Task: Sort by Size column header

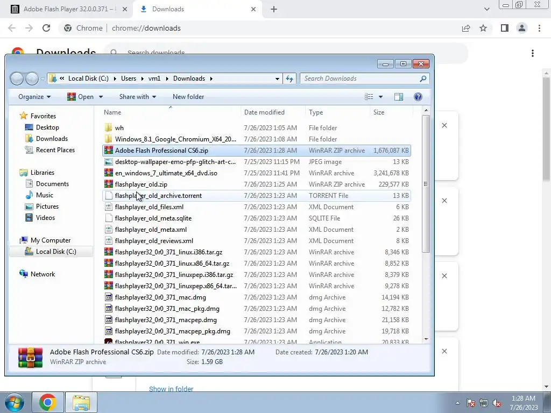Action: click(391, 112)
